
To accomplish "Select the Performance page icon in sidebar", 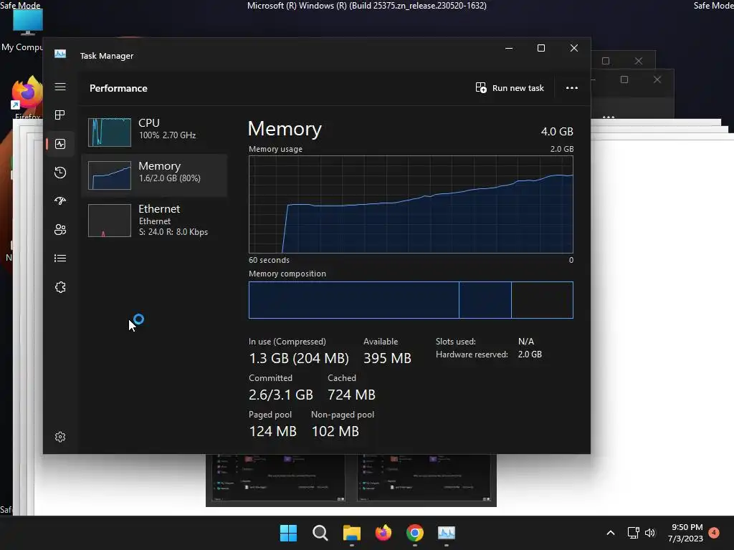I will pyautogui.click(x=60, y=144).
